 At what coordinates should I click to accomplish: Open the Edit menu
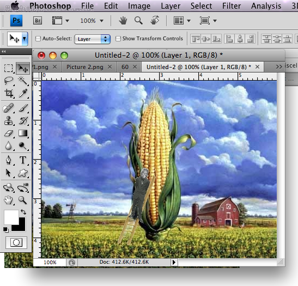(x=111, y=6)
